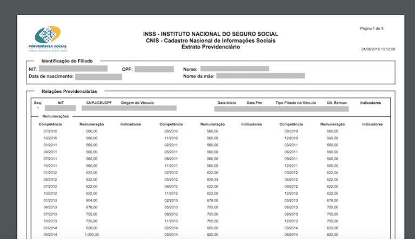Click the remuneration value 1.093,33

coord(91,235)
